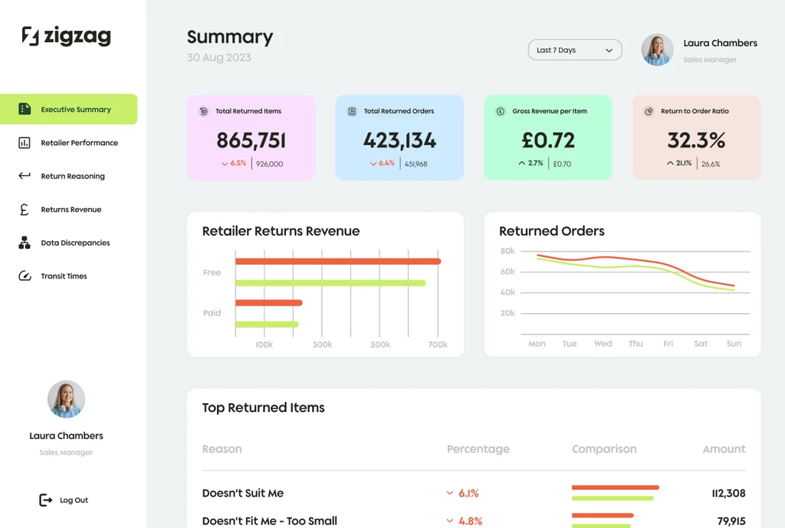Click red comparison bar for Too Small row

[x=603, y=515]
